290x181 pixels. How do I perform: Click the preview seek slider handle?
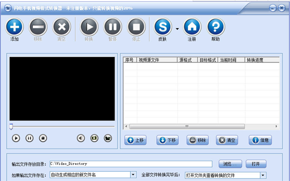[x=11, y=127]
